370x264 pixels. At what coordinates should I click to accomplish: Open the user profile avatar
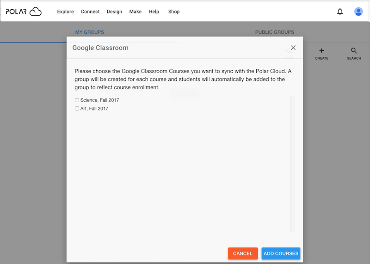coord(358,12)
